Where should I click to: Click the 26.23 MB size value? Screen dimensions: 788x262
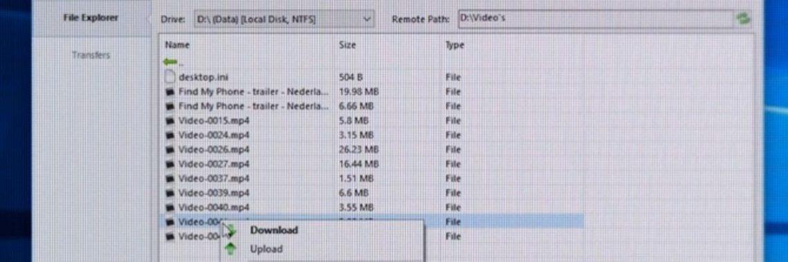359,150
